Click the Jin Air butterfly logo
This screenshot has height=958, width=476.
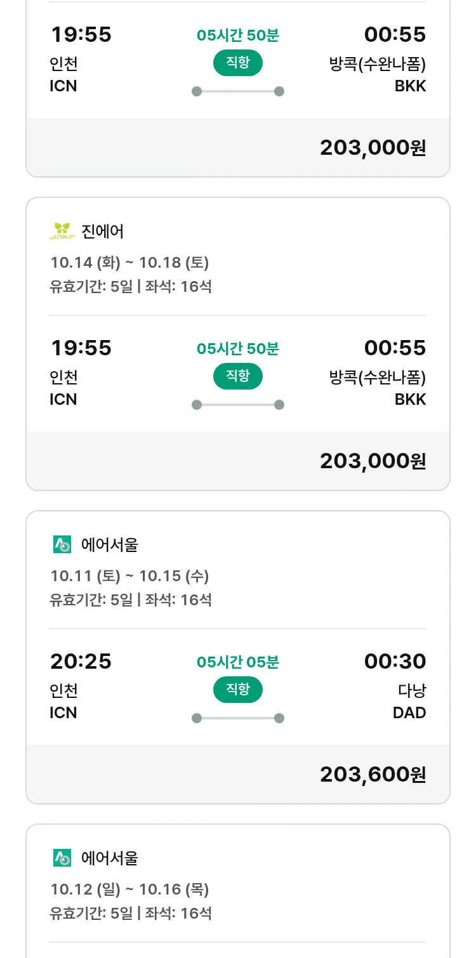(62, 232)
